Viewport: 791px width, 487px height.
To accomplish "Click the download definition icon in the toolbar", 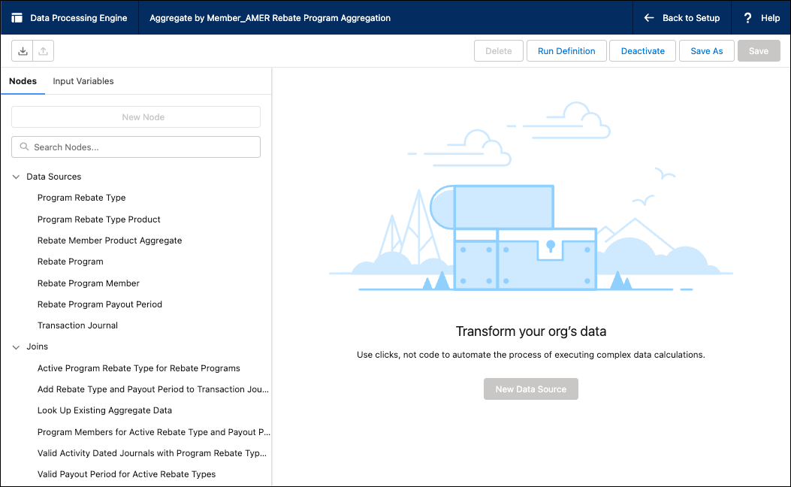I will tap(22, 50).
